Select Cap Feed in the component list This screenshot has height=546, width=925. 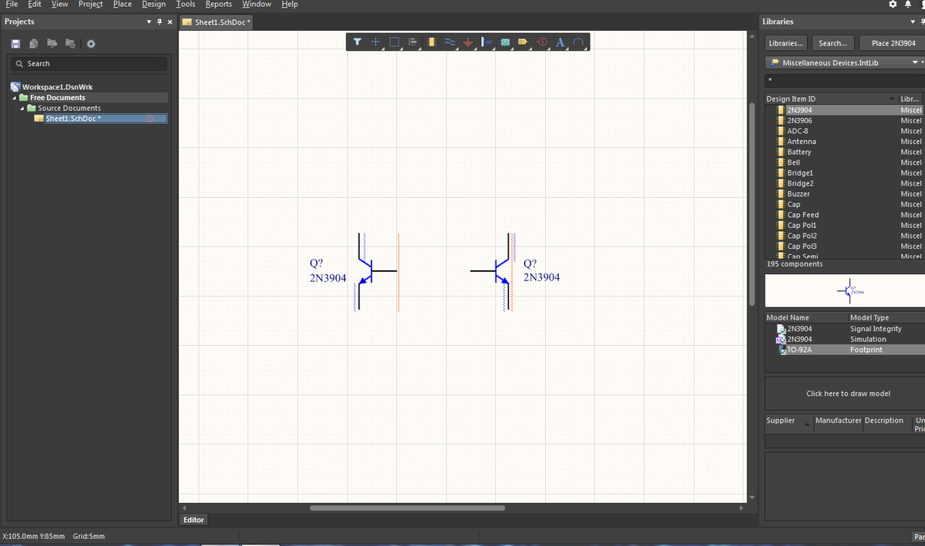[802, 215]
